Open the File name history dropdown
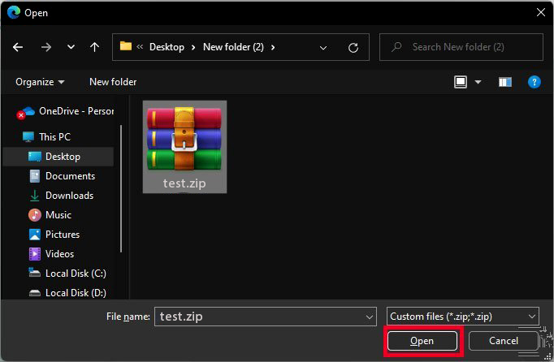The width and height of the screenshot is (554, 362). [x=370, y=317]
